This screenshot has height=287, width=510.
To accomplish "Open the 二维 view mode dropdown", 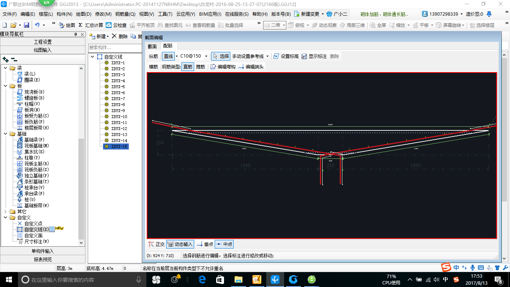I will [283, 25].
